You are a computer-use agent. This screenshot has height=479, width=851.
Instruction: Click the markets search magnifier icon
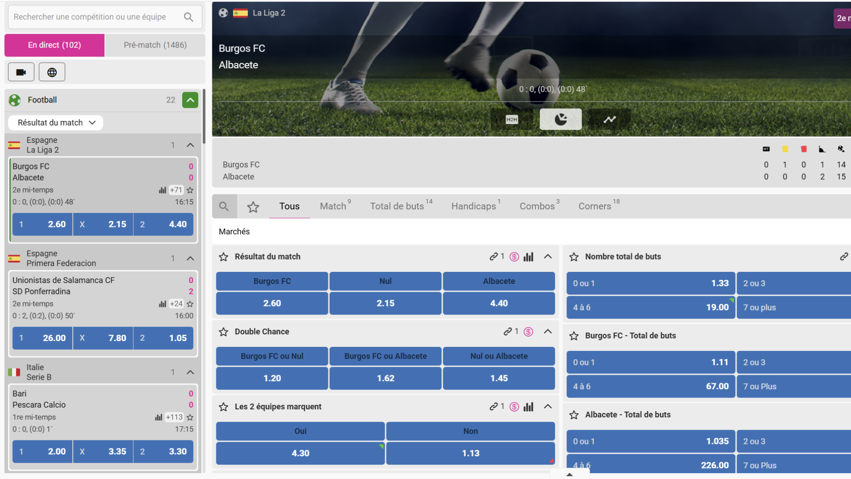[224, 206]
